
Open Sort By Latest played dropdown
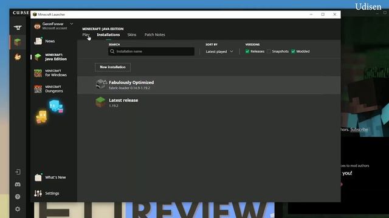[x=219, y=51]
